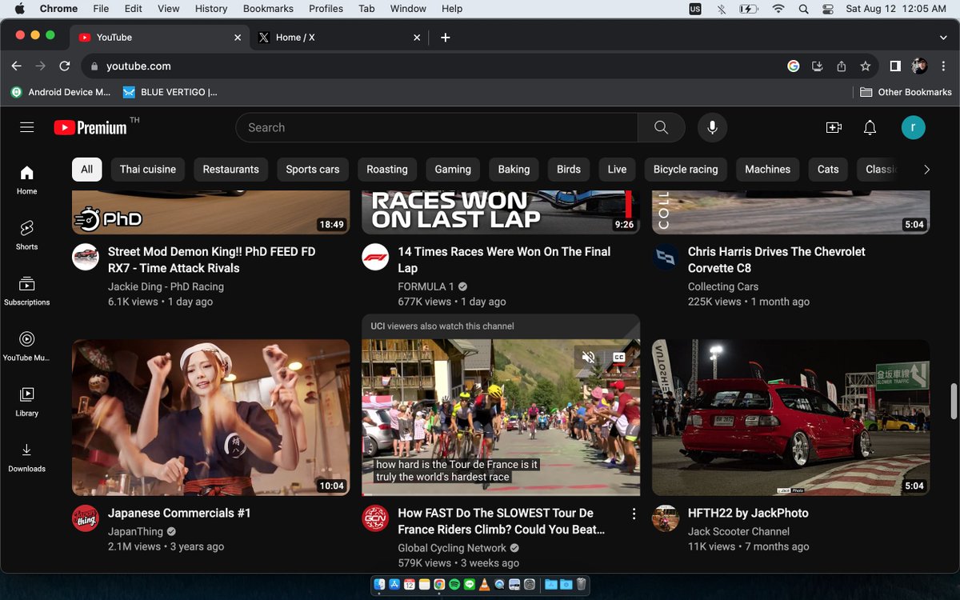
Task: Click the YouTube search input field
Action: pos(437,127)
